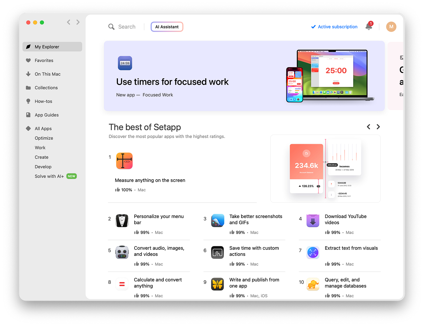Image resolution: width=424 pixels, height=326 pixels.
Task: Show next best of Setapp page
Action: point(378,127)
